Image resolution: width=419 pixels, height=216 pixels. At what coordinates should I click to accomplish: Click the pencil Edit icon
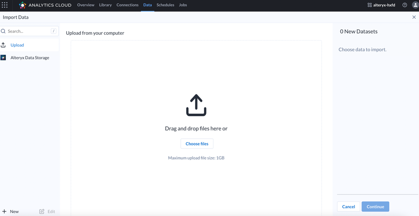pos(42,211)
